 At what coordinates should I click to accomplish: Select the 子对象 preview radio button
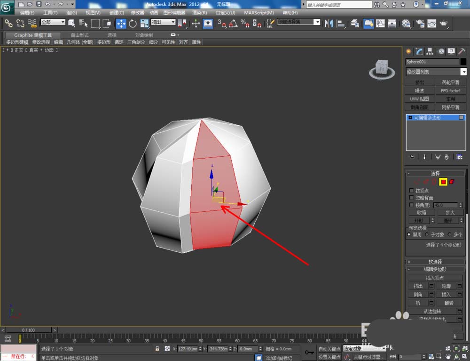coord(427,234)
